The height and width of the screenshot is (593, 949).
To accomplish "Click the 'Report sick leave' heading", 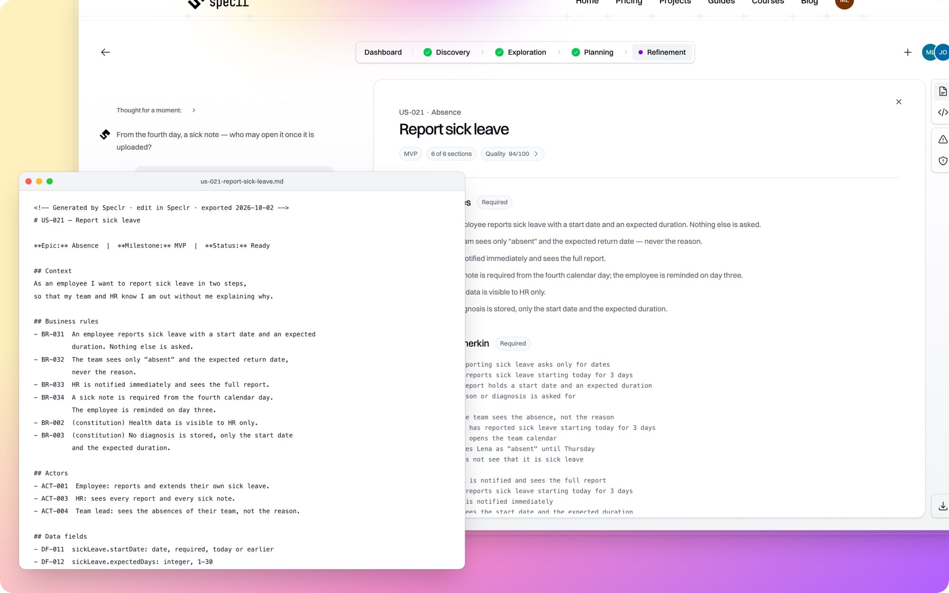I will coord(454,130).
